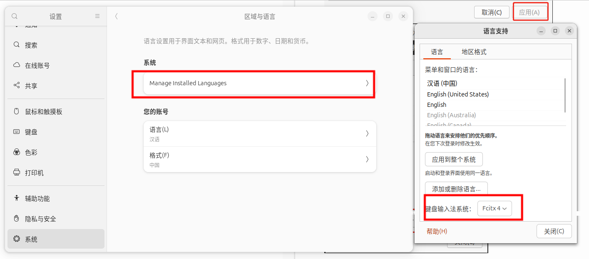Click the 添加或删除语言 button

coord(456,189)
